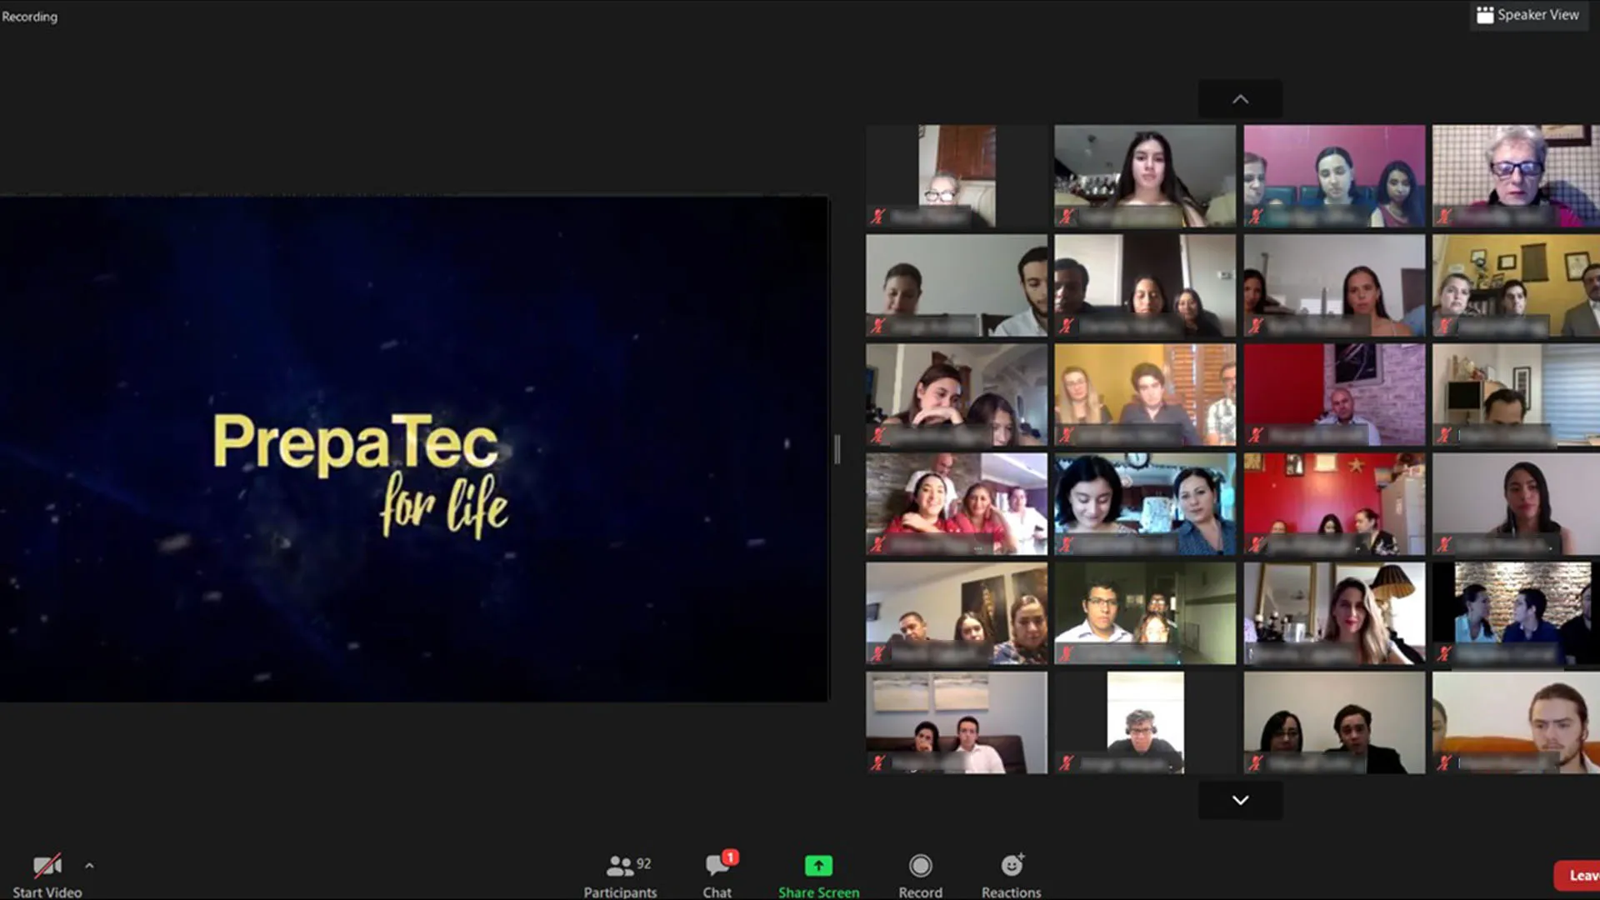Open the Participants panel icon

point(620,867)
